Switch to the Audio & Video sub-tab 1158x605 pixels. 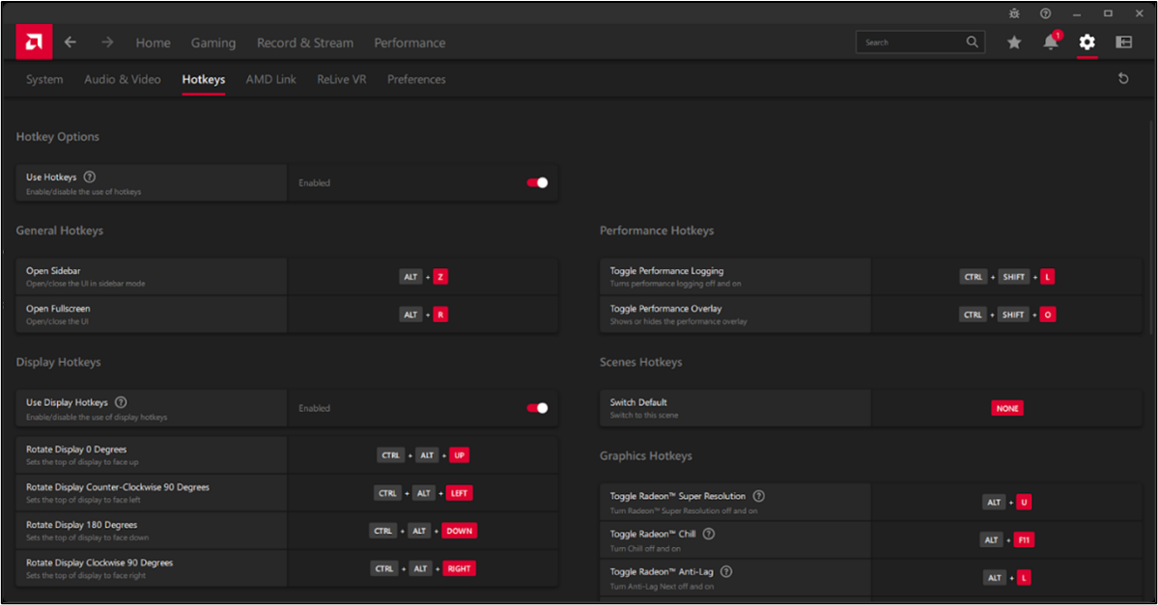coord(123,79)
